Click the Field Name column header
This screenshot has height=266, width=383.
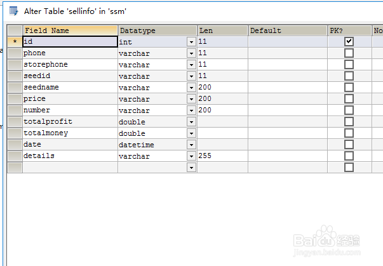tap(70, 30)
